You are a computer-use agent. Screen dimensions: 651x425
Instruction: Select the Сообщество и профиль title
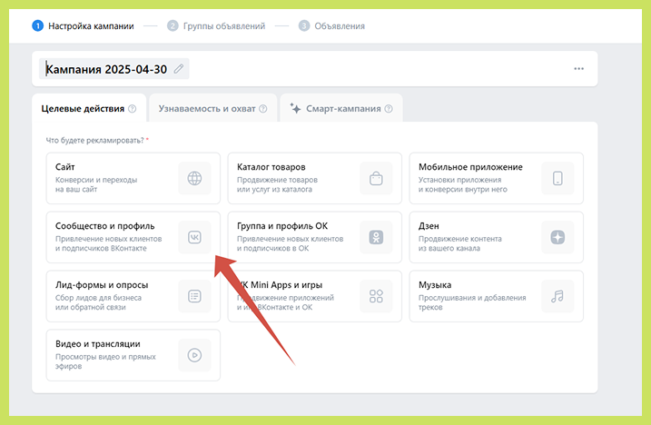pos(104,226)
